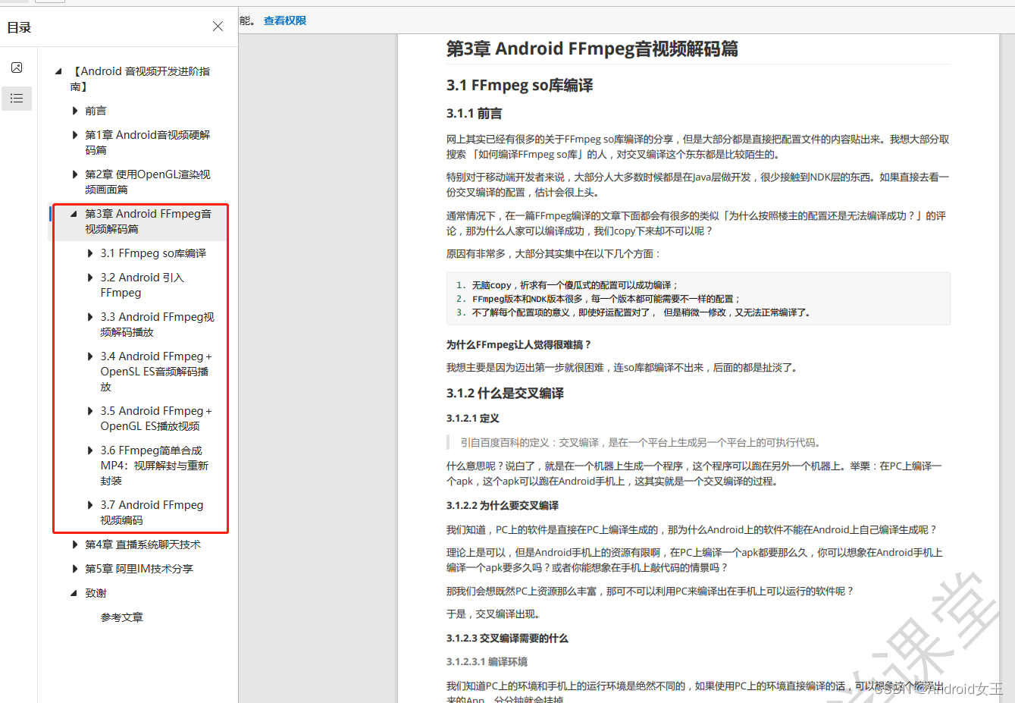The height and width of the screenshot is (703, 1015).
Task: Switch to thumbnail view icon in sidebar
Action: click(x=17, y=67)
